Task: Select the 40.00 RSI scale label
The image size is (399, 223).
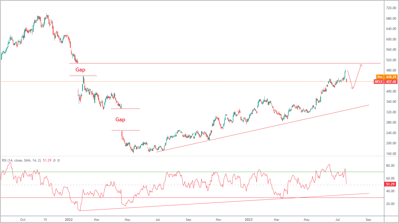Action: [x=391, y=191]
